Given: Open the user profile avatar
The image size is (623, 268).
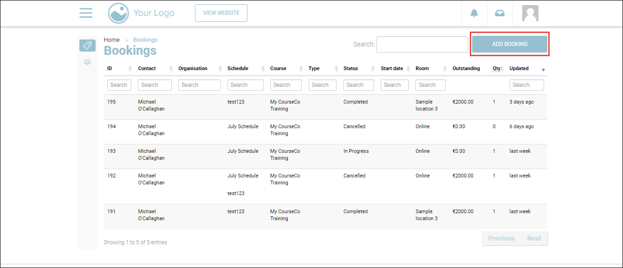Looking at the screenshot, I should tap(530, 13).
